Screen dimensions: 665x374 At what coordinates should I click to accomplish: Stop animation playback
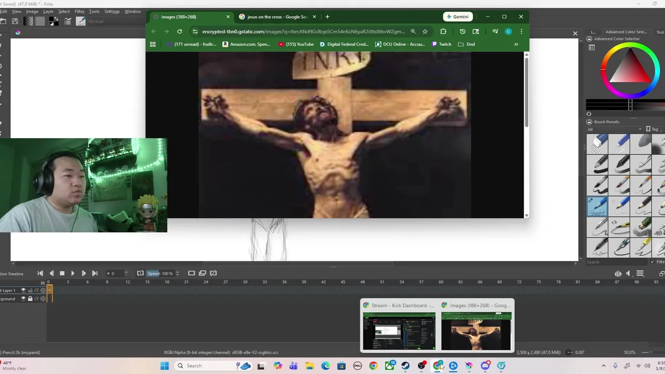[x=62, y=273]
